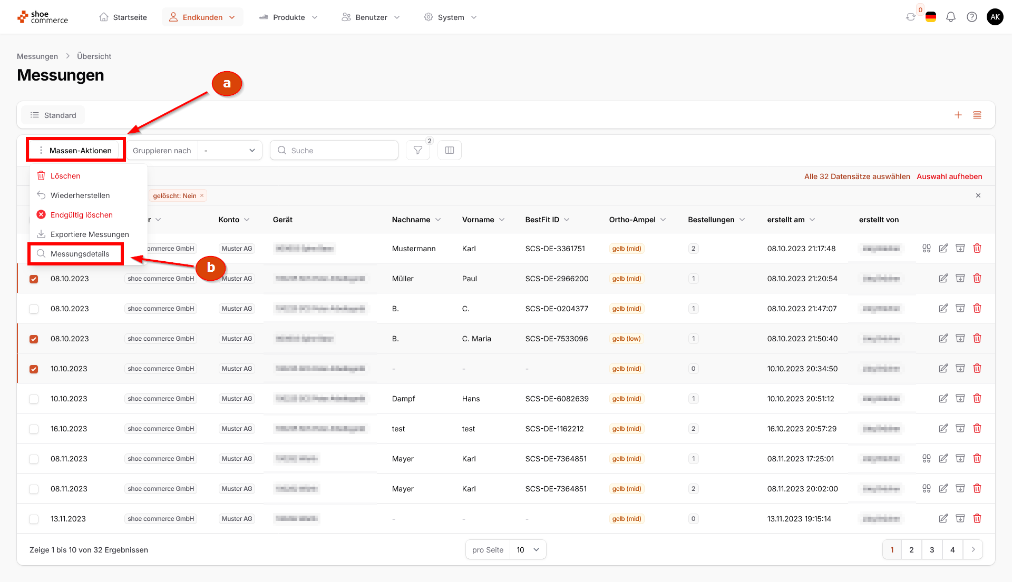The height and width of the screenshot is (582, 1012).
Task: Edit the Müller row with pencil icon
Action: 943,278
